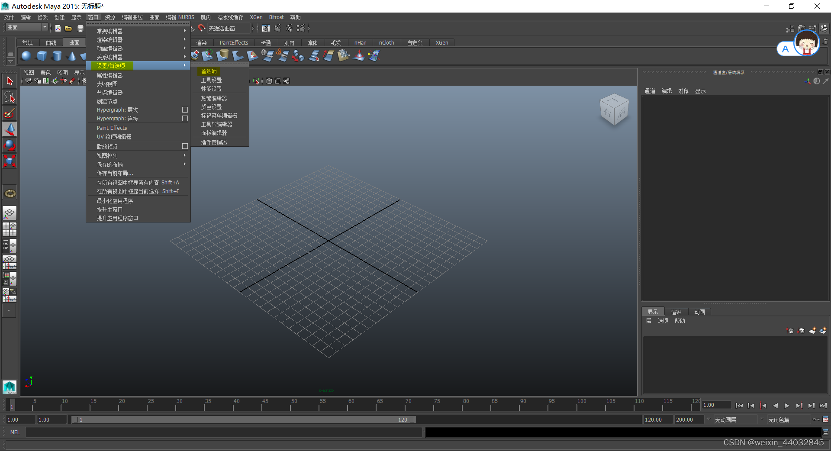
Task: Select the Rotate tool in the toolbox
Action: point(10,145)
